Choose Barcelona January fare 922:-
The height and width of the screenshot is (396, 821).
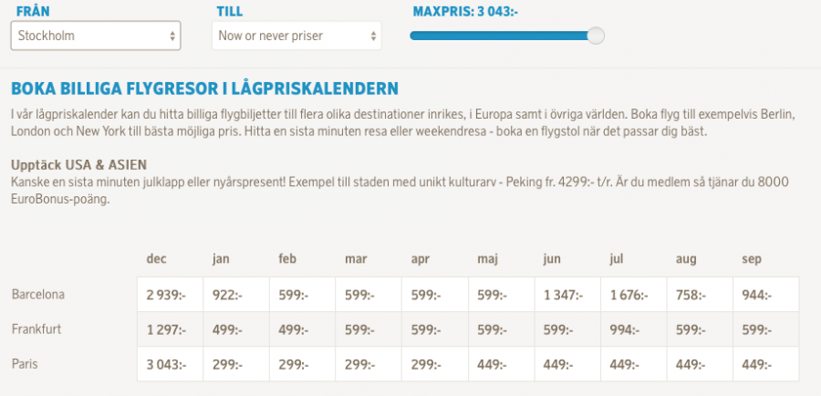point(226,296)
